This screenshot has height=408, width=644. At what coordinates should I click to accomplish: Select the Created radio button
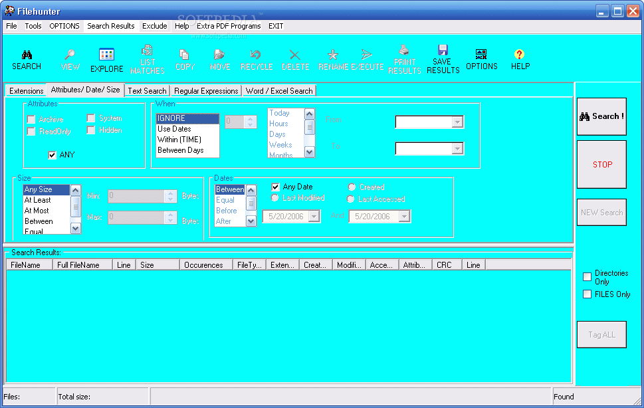point(352,187)
